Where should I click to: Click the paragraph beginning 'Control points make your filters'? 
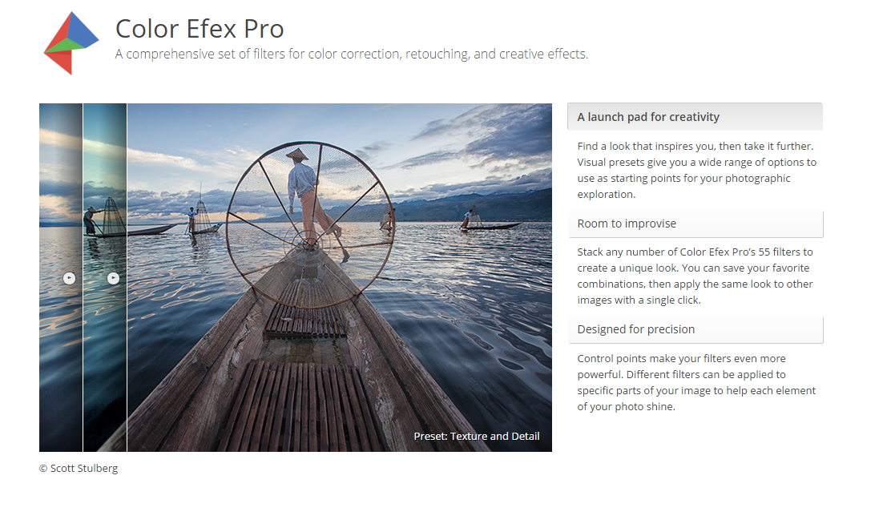696,382
